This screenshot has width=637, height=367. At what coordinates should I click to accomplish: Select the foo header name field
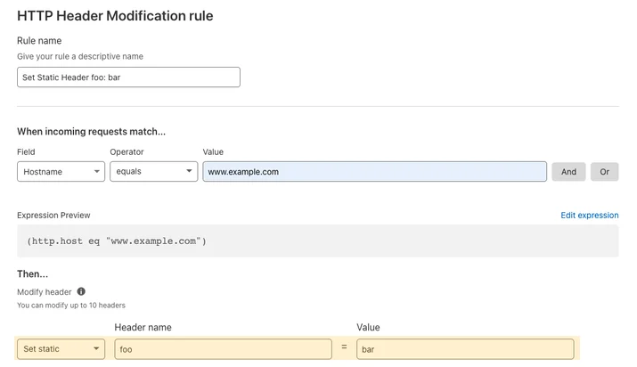click(x=223, y=349)
